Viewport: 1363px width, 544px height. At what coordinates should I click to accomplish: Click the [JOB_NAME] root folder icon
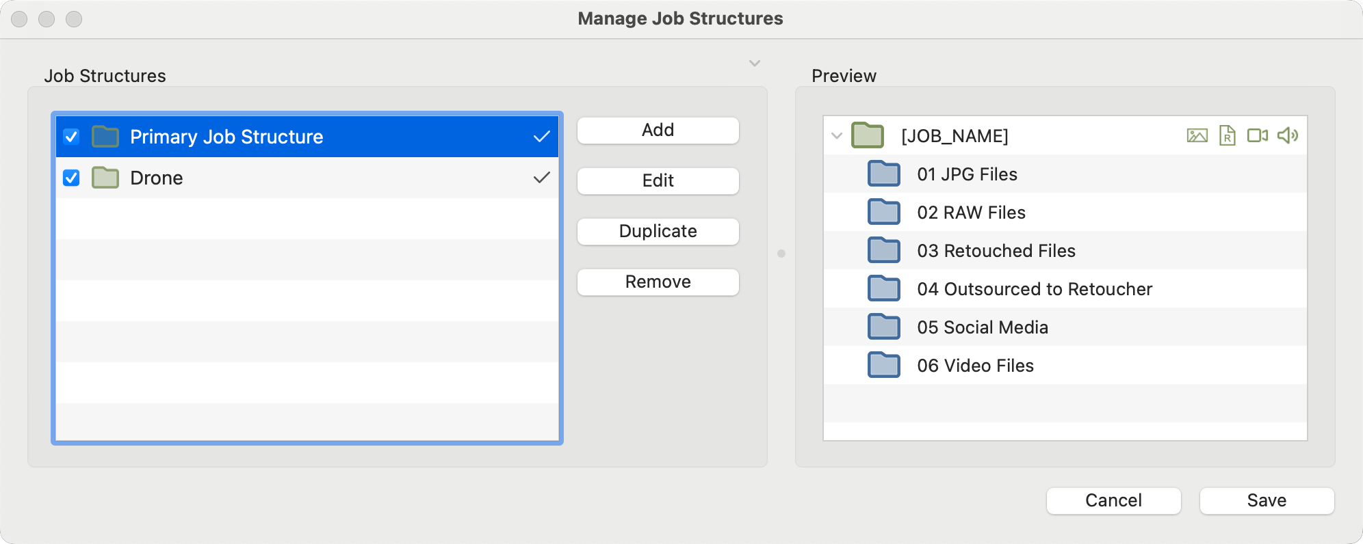[868, 135]
